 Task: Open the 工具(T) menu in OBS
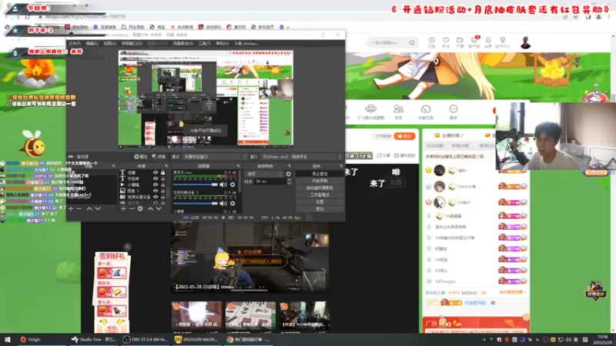(x=204, y=44)
